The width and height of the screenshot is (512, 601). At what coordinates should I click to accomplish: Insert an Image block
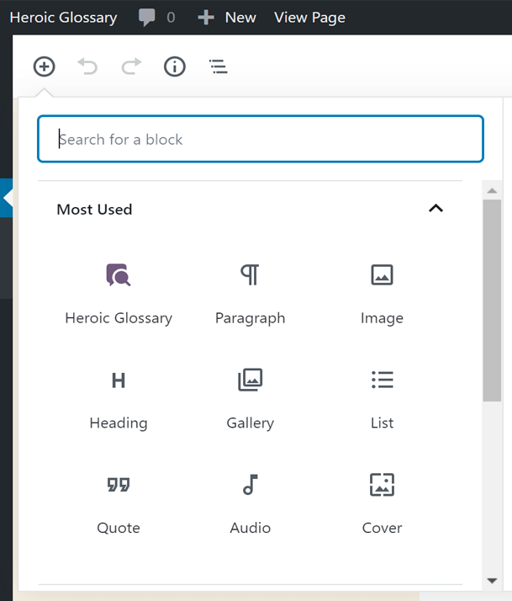pos(382,291)
